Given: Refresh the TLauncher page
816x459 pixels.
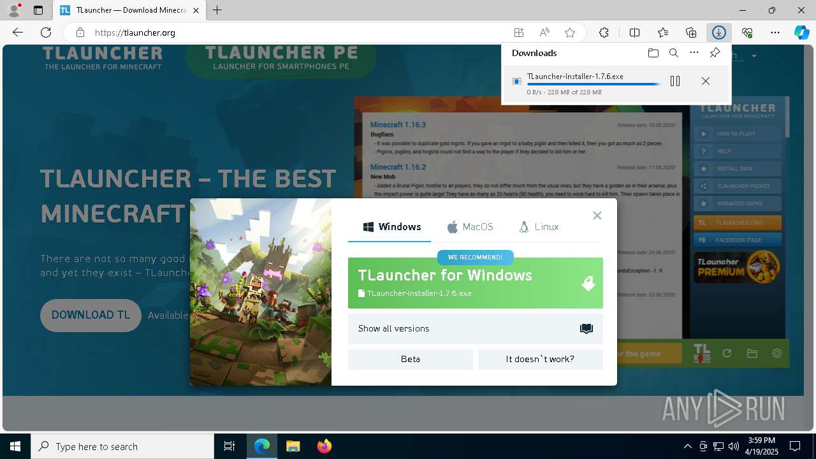Looking at the screenshot, I should [46, 33].
